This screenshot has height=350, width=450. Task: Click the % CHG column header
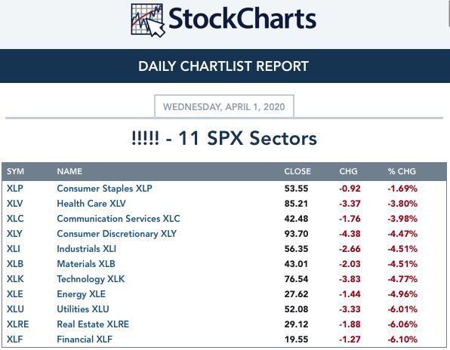(402, 171)
